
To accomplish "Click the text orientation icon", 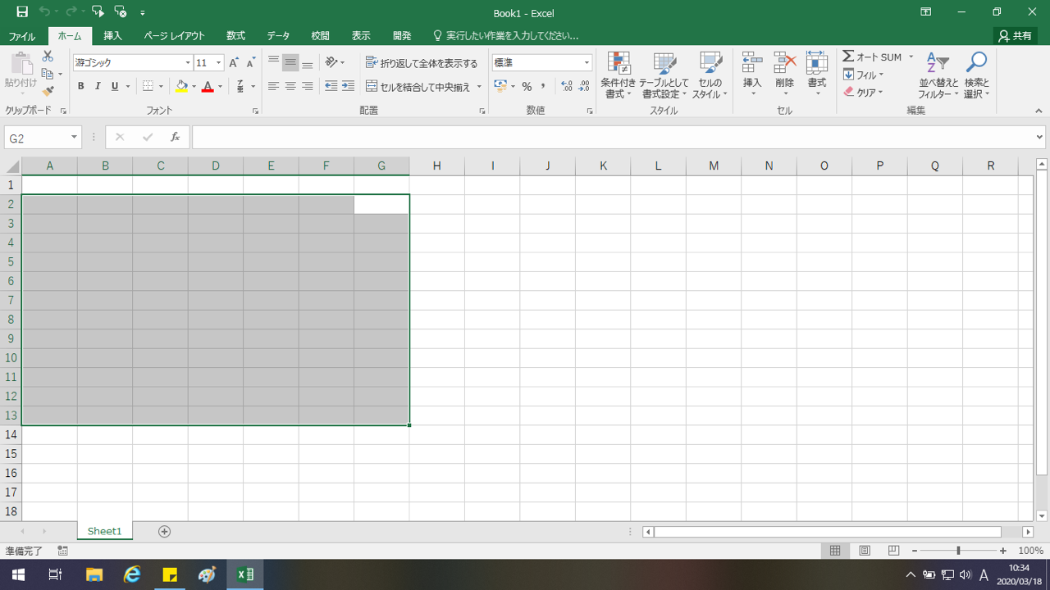I will coord(331,63).
